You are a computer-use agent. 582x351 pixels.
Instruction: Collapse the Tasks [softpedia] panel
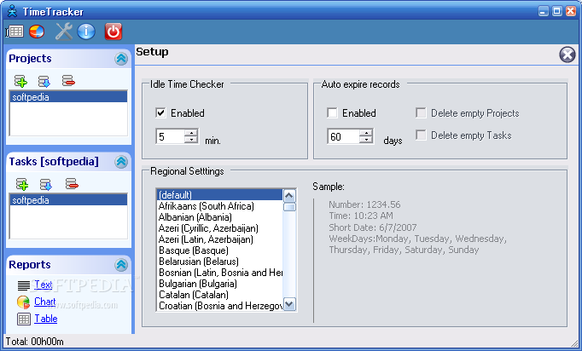click(x=121, y=162)
